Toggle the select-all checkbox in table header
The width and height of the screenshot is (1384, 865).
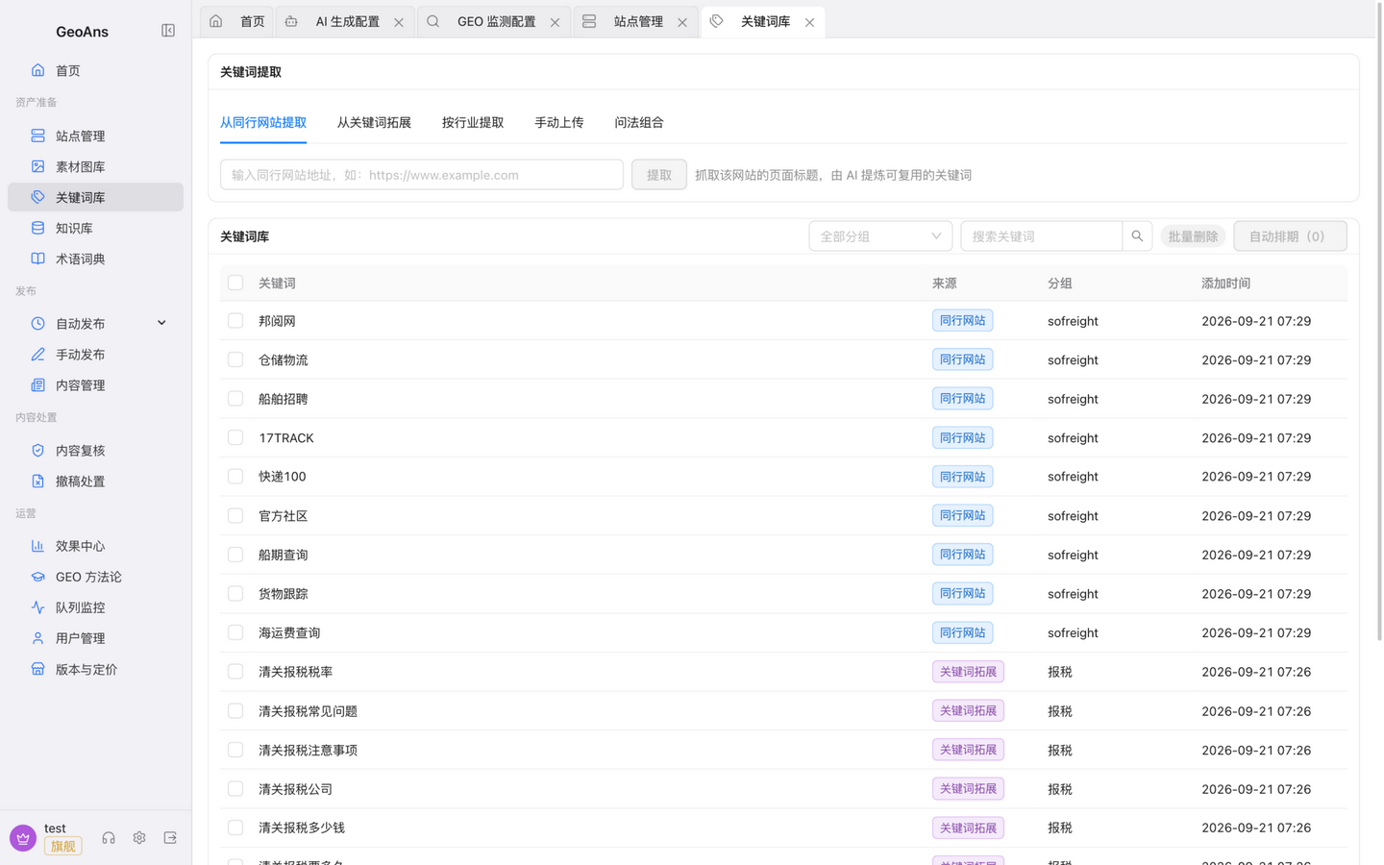(235, 283)
